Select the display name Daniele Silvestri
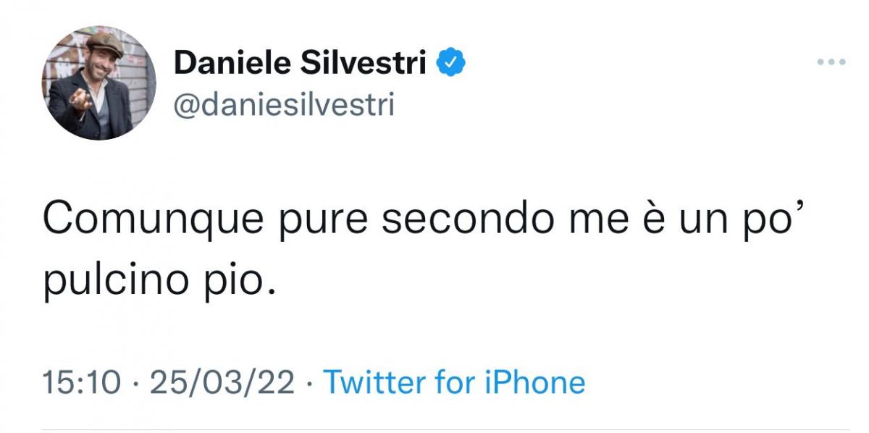 coord(301,62)
